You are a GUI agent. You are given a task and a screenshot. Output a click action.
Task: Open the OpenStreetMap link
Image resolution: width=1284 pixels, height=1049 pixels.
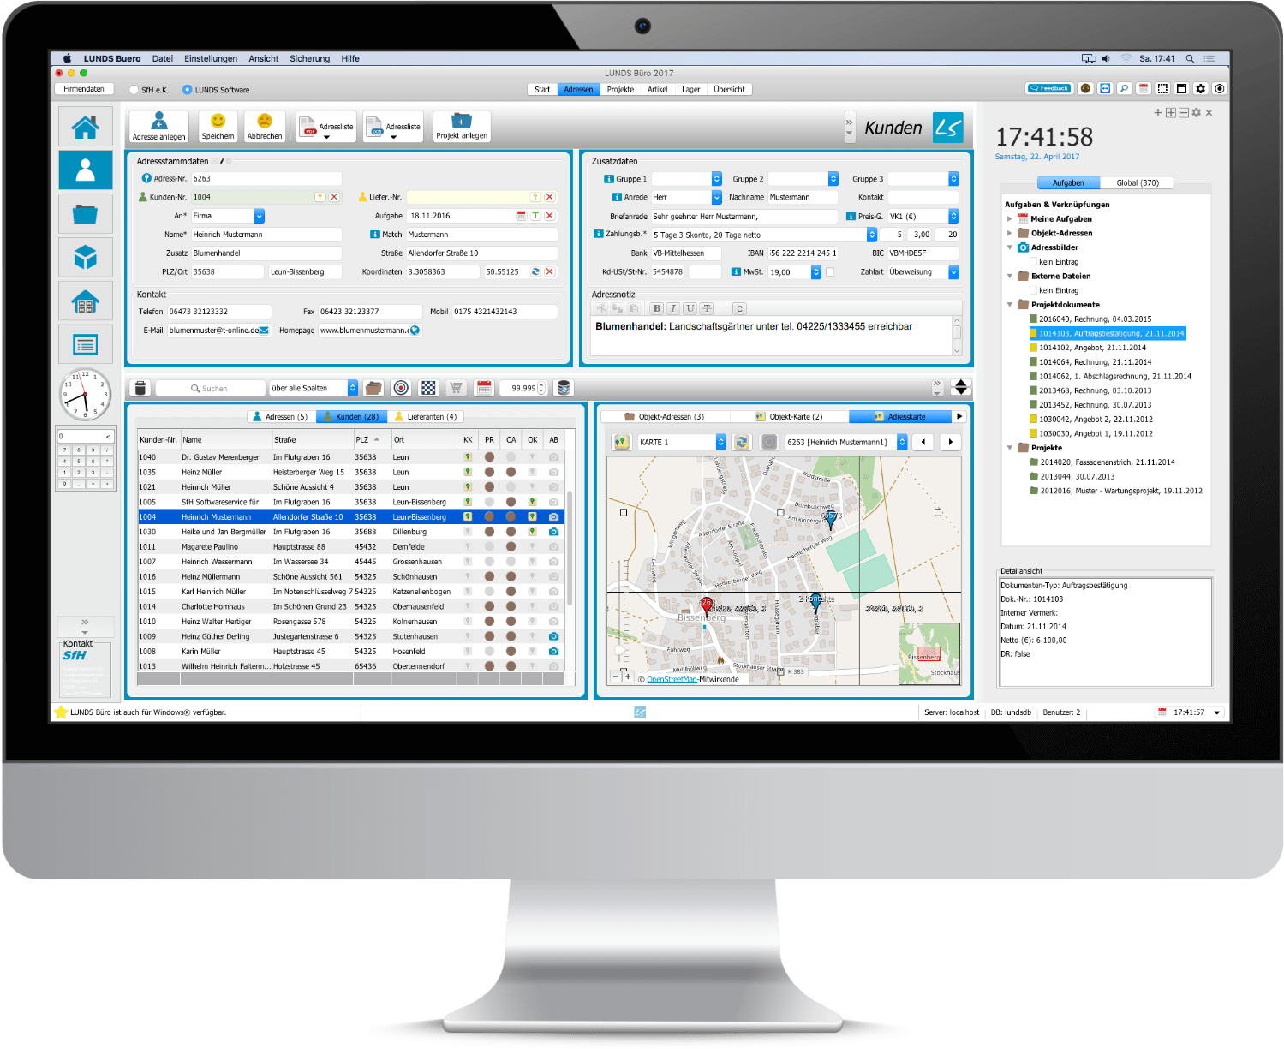[672, 679]
